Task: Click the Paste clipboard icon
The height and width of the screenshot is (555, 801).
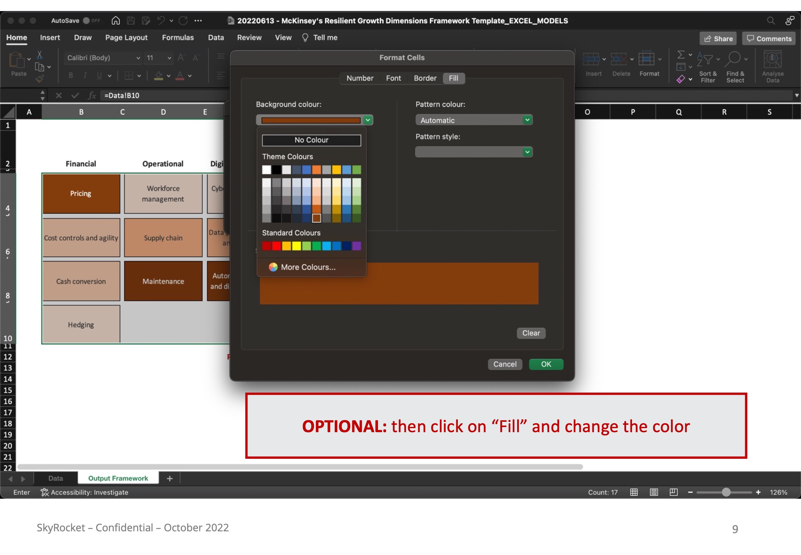Action: 16,60
